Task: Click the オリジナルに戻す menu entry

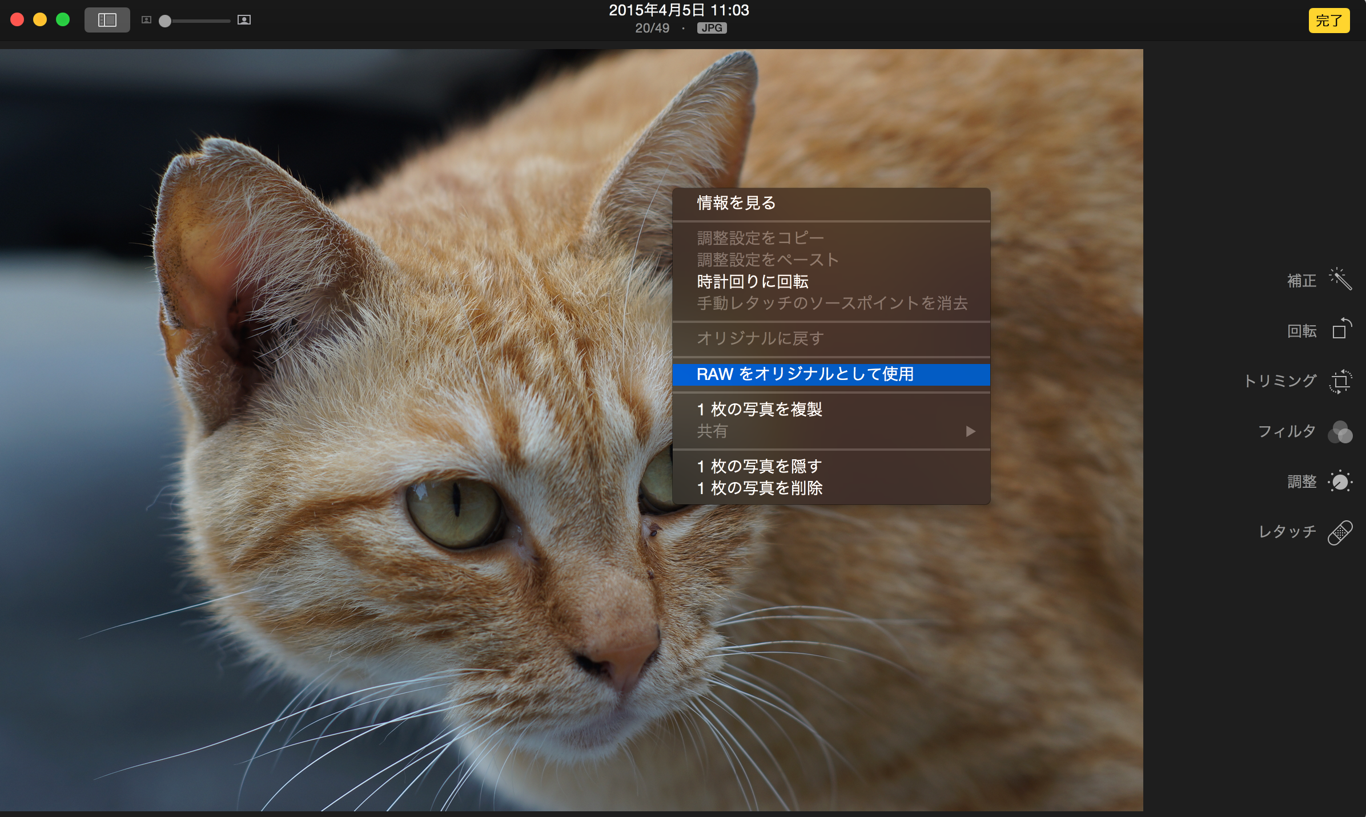Action: coord(831,338)
